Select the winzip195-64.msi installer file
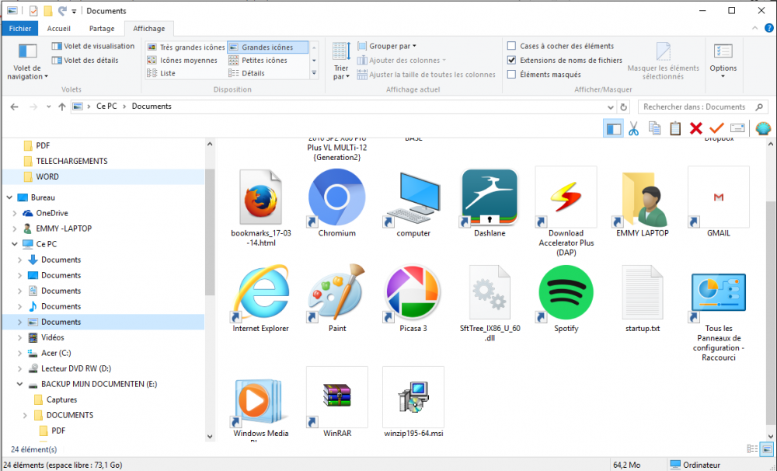 tap(413, 396)
